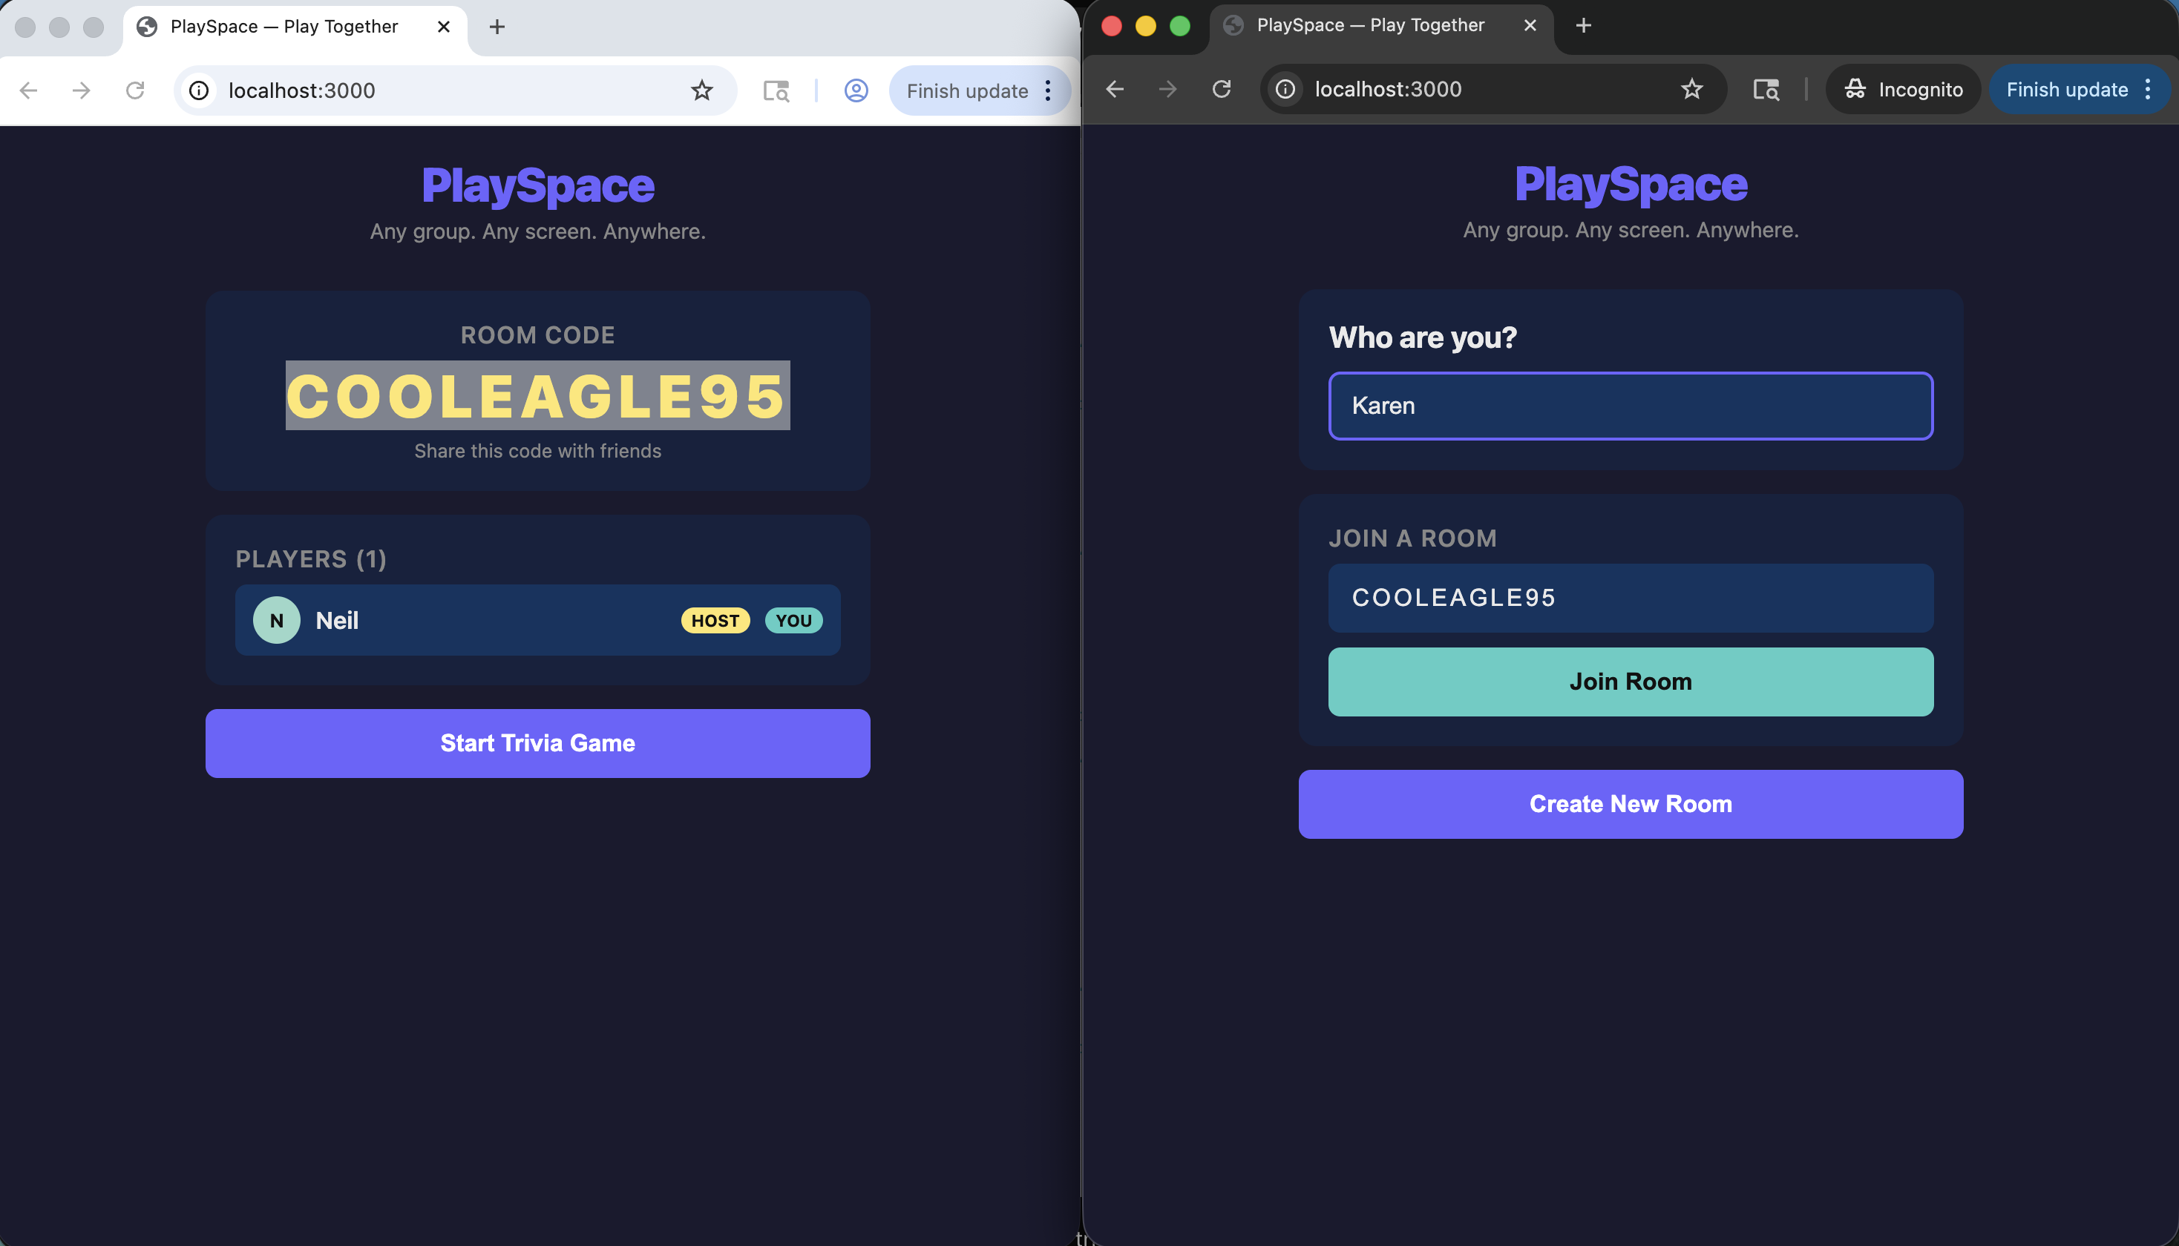Screen dimensions: 2179x1246
Task: Click the star bookmark icon in Incognito window
Action: pyautogui.click(x=1691, y=89)
